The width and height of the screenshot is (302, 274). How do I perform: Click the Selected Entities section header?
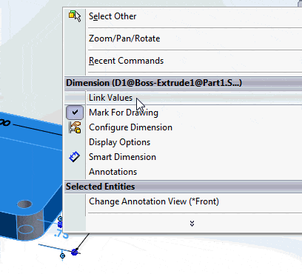183,187
